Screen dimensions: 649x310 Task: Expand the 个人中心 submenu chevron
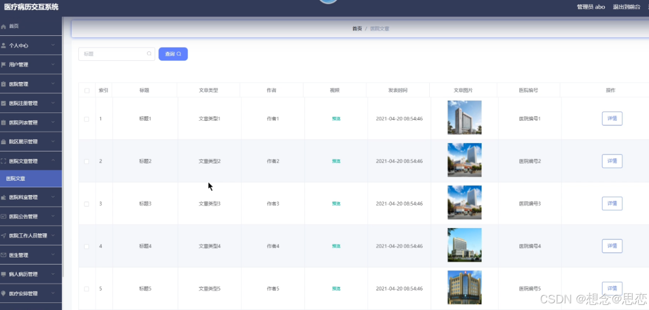point(53,46)
